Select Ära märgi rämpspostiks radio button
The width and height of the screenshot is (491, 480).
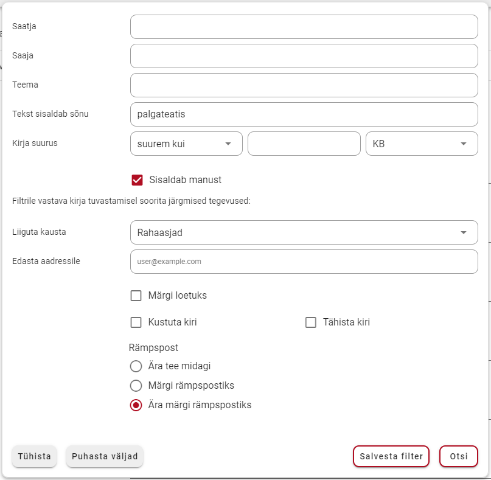point(136,405)
